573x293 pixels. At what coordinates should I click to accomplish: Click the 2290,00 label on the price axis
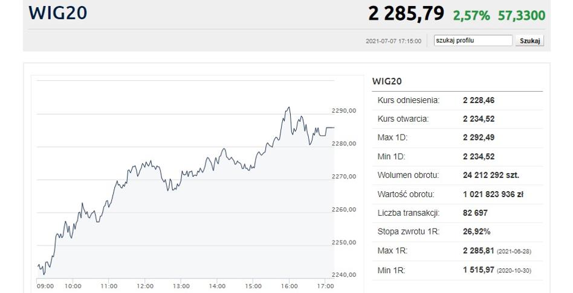[x=343, y=111]
